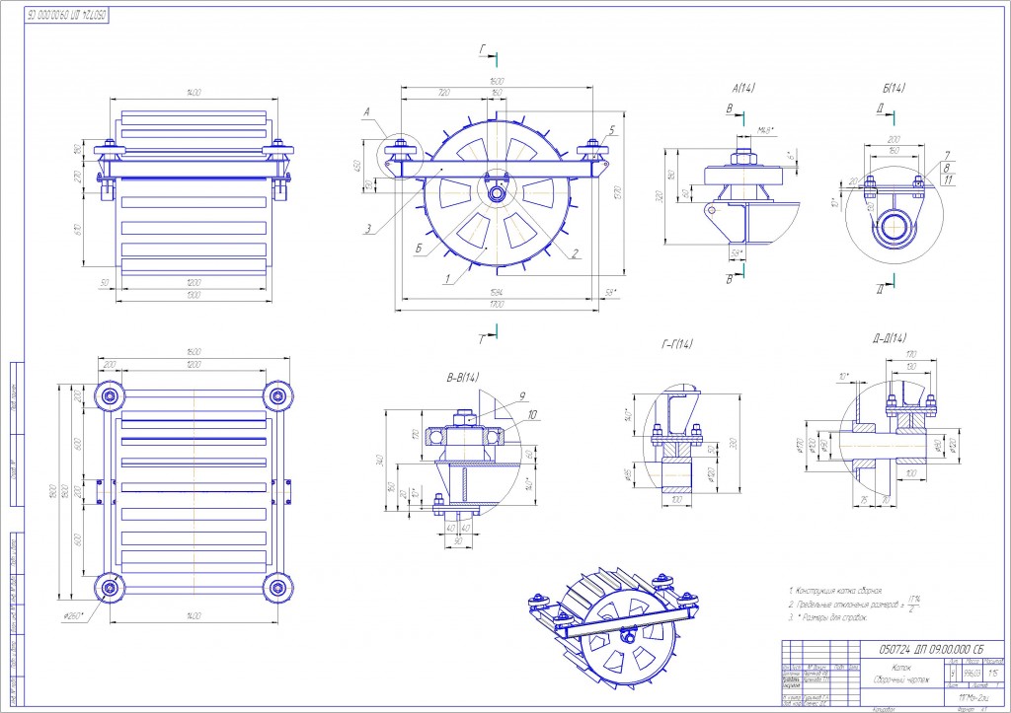Click the view label "Б(14)"
This screenshot has width=1011, height=713.
pyautogui.click(x=894, y=88)
